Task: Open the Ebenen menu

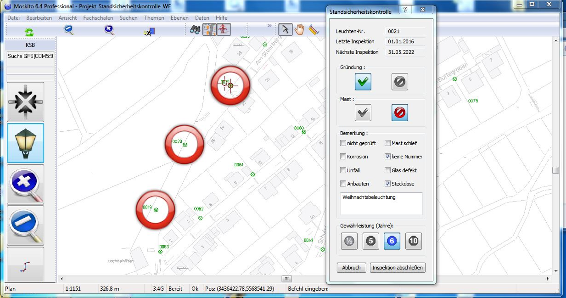Action: [x=179, y=18]
